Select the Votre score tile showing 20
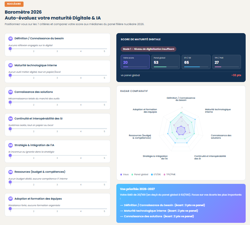 pyautogui.click(x=135, y=62)
